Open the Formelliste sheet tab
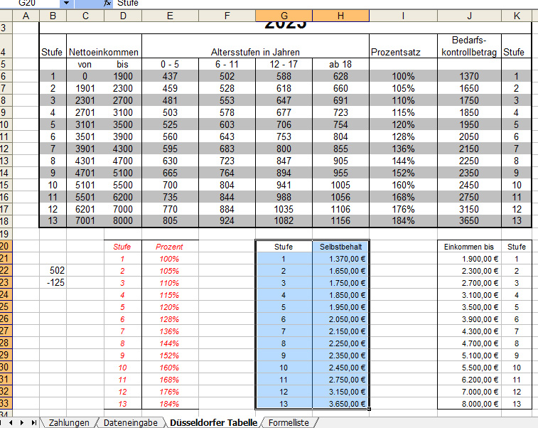Screen dimensions: 538x428 [289, 422]
